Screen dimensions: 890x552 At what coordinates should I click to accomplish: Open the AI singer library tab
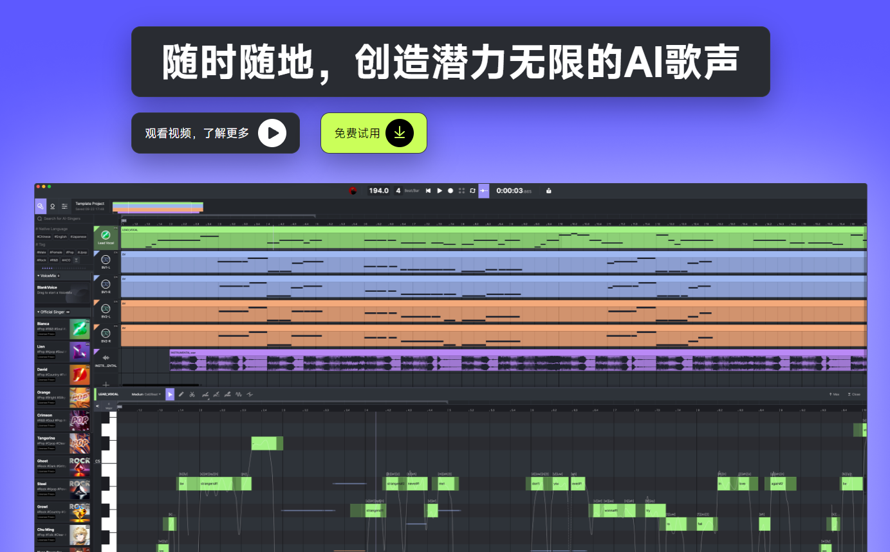coord(41,206)
